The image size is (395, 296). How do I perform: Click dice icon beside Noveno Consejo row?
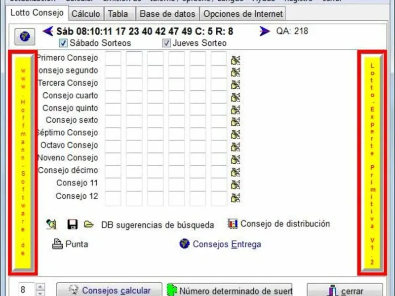click(x=236, y=159)
